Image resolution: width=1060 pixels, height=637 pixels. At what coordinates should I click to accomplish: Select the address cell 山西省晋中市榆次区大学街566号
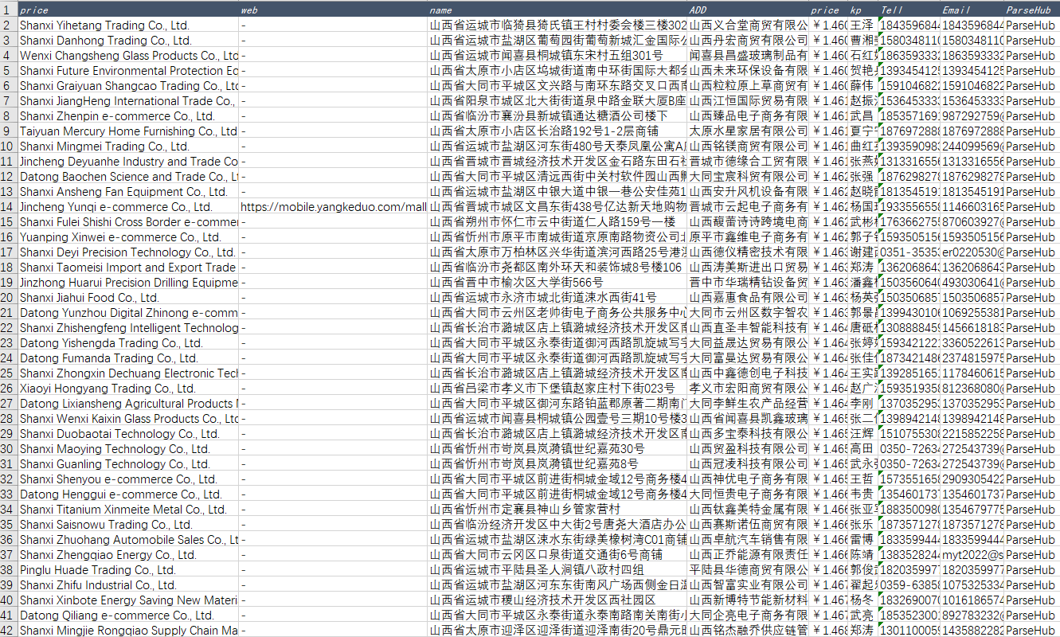click(x=557, y=283)
